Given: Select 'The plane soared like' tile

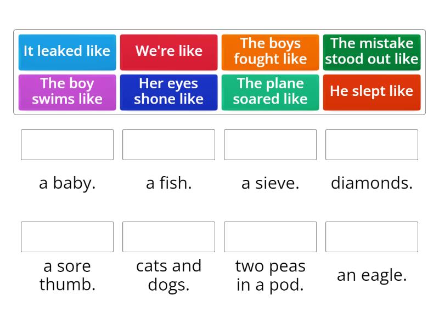Looking at the screenshot, I should pyautogui.click(x=270, y=92).
